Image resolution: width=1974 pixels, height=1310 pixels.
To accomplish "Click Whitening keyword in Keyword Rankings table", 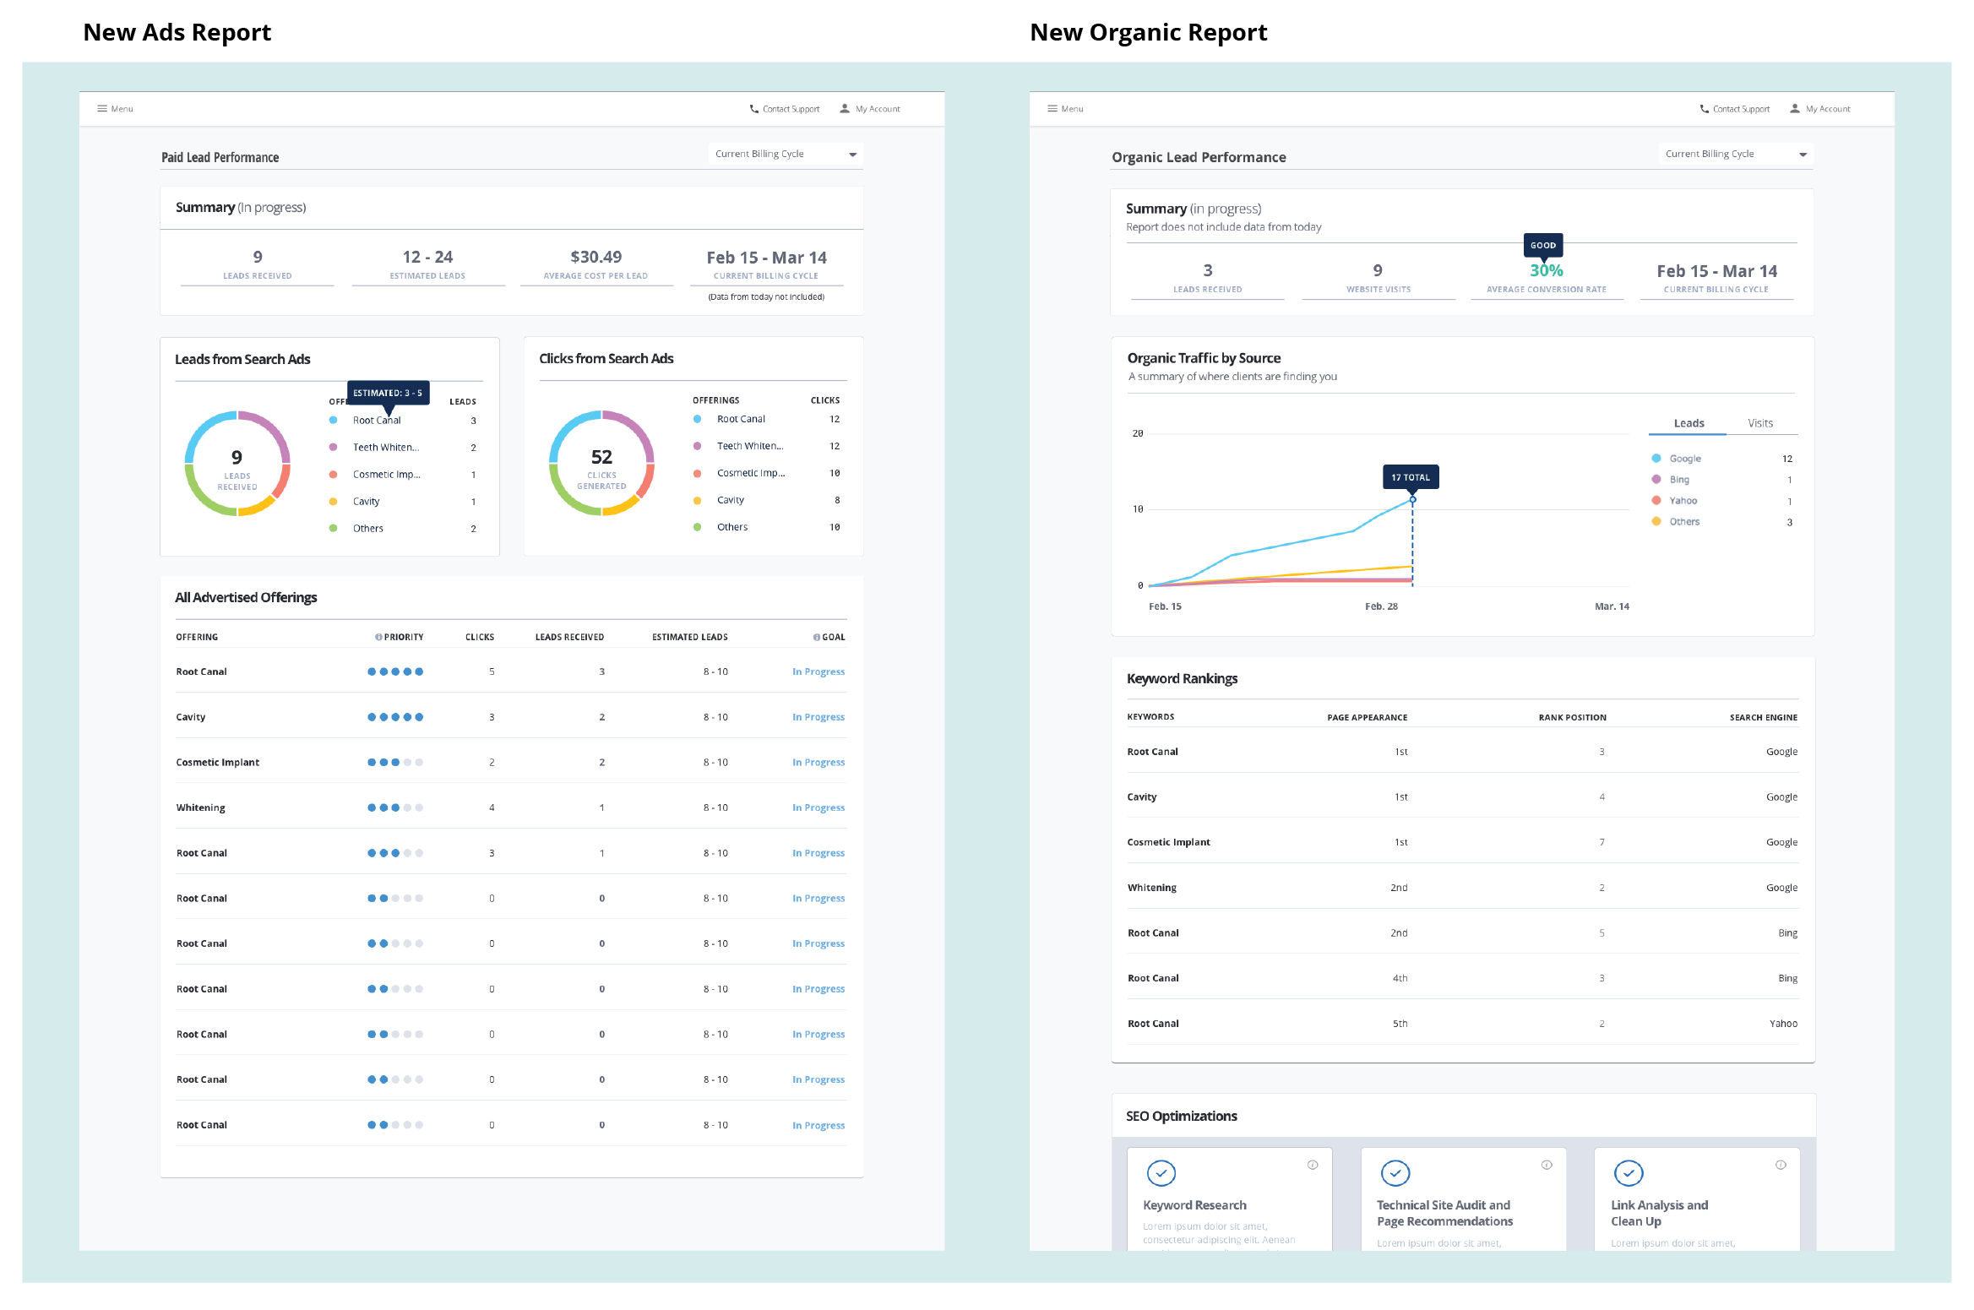I will coord(1151,888).
